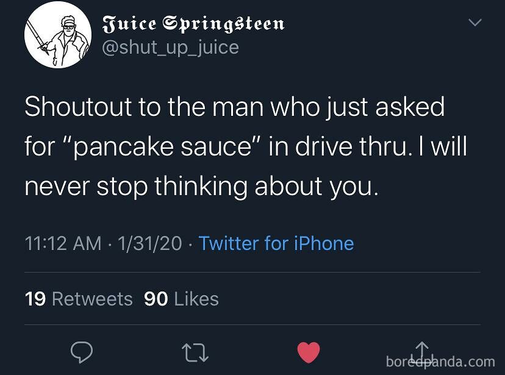The width and height of the screenshot is (505, 375).
Task: Open the Twitter for iPhone link
Action: coord(276,243)
